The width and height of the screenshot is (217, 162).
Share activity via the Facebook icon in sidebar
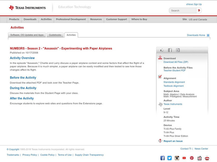click(170, 50)
